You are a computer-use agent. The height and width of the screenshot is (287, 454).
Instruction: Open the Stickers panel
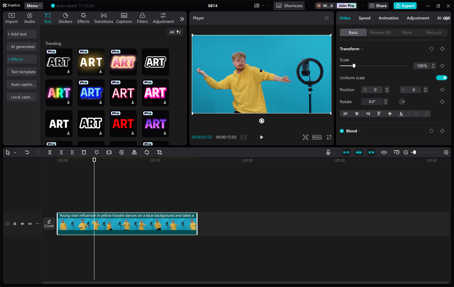[x=65, y=18]
